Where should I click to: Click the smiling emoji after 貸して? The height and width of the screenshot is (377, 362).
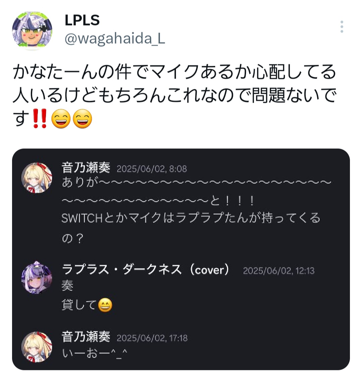(x=105, y=305)
